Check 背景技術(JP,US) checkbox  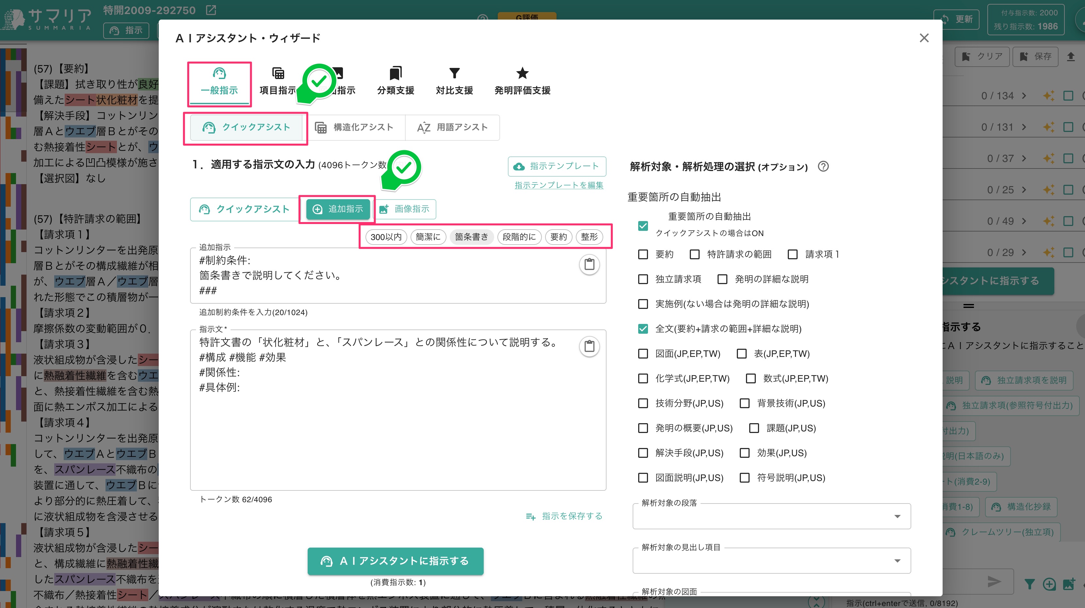click(x=745, y=403)
